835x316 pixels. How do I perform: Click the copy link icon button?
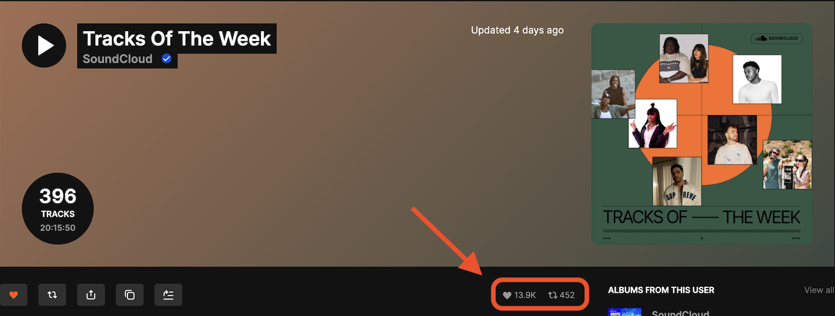tap(129, 295)
